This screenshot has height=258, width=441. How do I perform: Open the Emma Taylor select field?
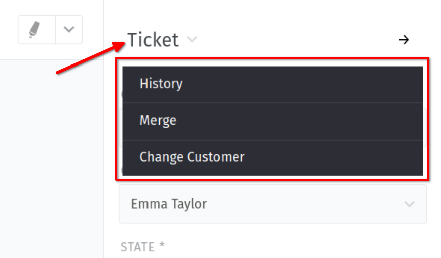272,204
